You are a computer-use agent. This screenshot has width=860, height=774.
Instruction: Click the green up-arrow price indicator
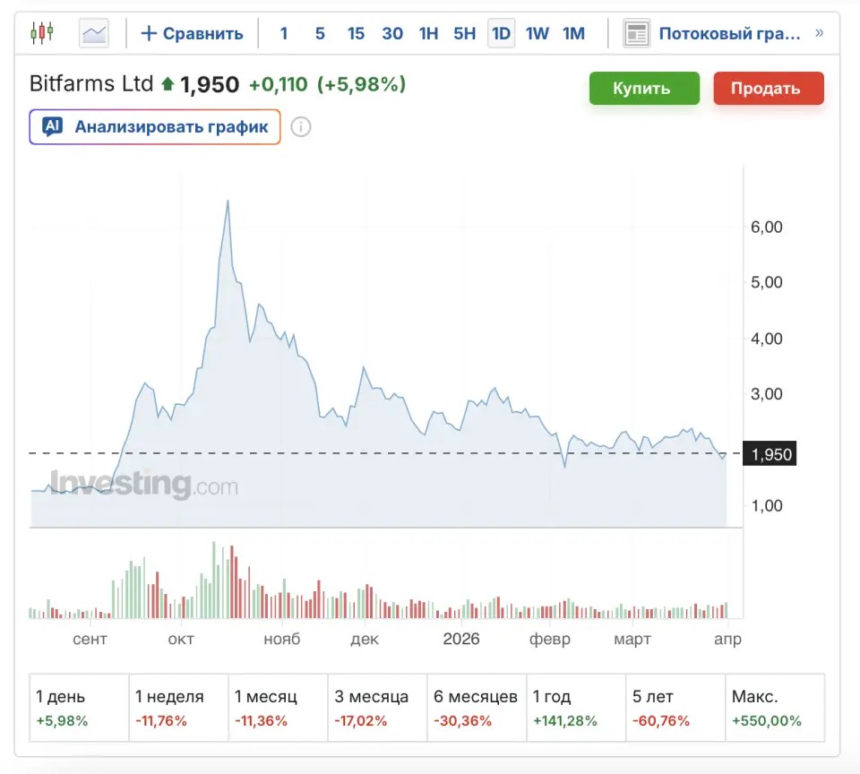(x=168, y=84)
